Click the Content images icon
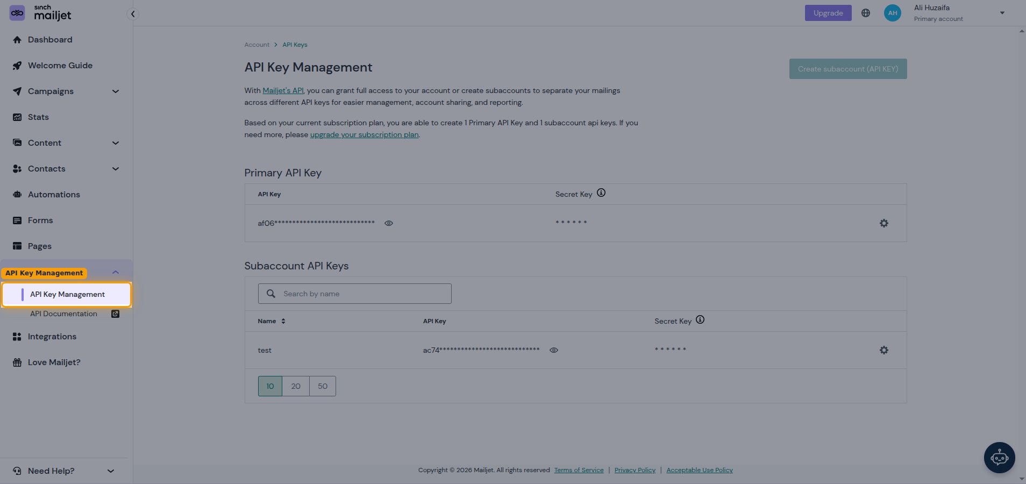 (x=17, y=143)
